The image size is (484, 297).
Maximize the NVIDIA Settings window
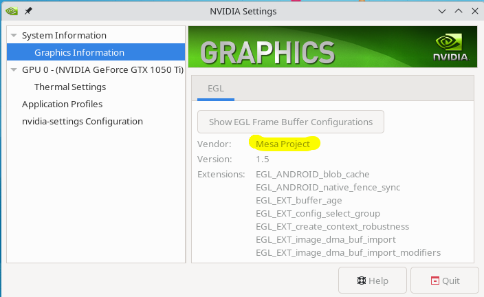(x=459, y=11)
